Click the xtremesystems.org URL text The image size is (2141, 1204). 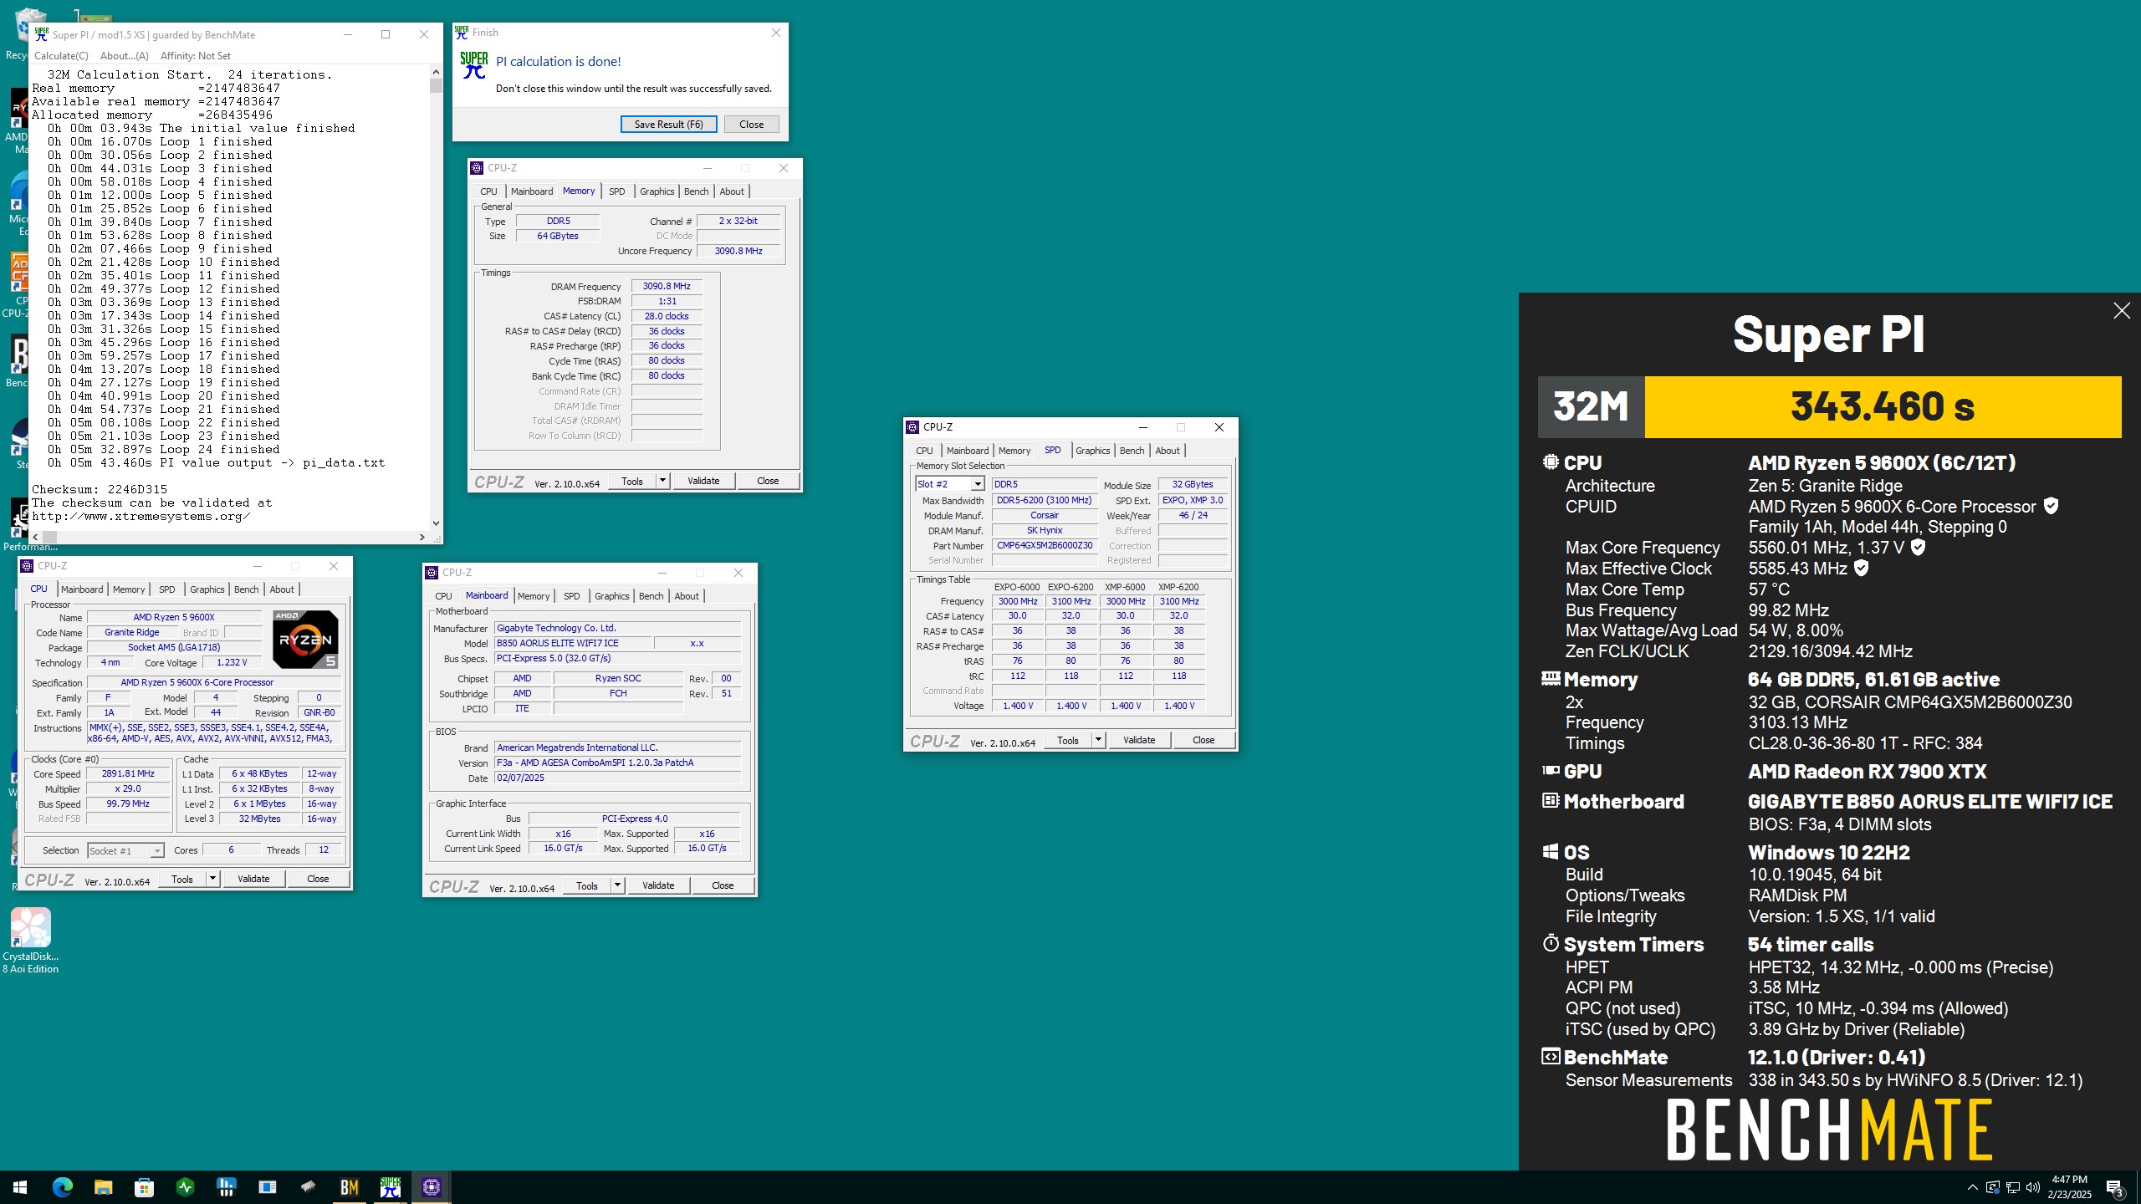pos(141,516)
